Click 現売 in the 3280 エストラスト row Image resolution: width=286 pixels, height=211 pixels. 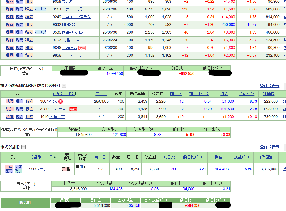(x=20, y=109)
